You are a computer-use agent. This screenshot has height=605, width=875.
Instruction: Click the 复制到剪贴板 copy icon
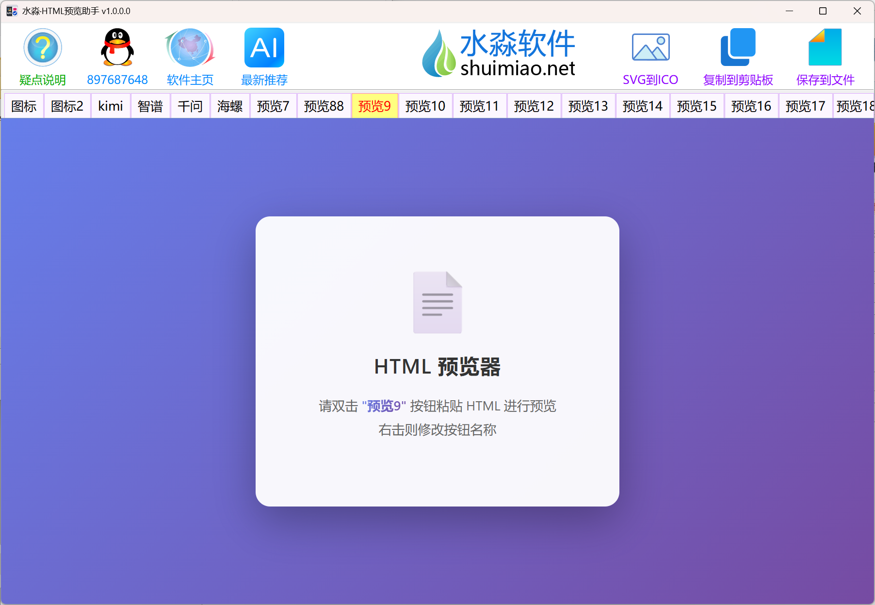(737, 46)
